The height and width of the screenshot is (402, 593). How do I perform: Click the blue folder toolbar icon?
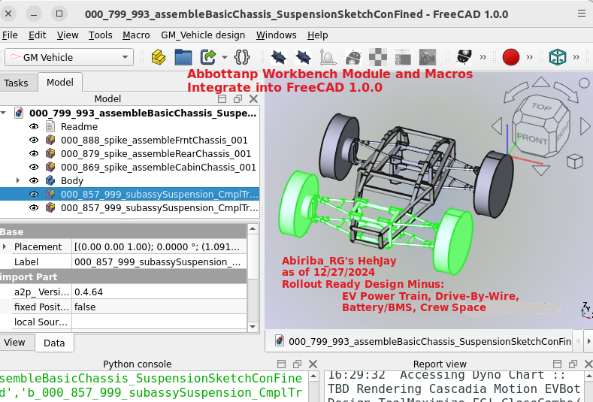[183, 57]
